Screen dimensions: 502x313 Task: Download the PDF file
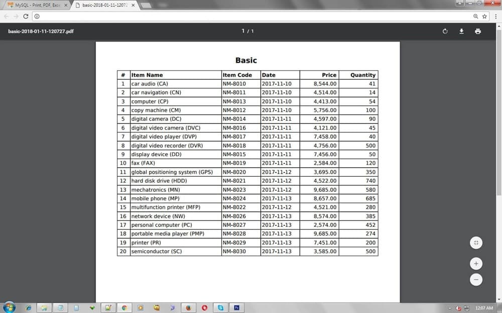461,31
